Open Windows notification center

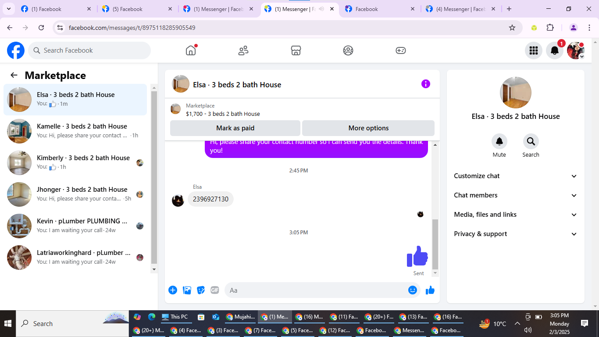[585, 323]
